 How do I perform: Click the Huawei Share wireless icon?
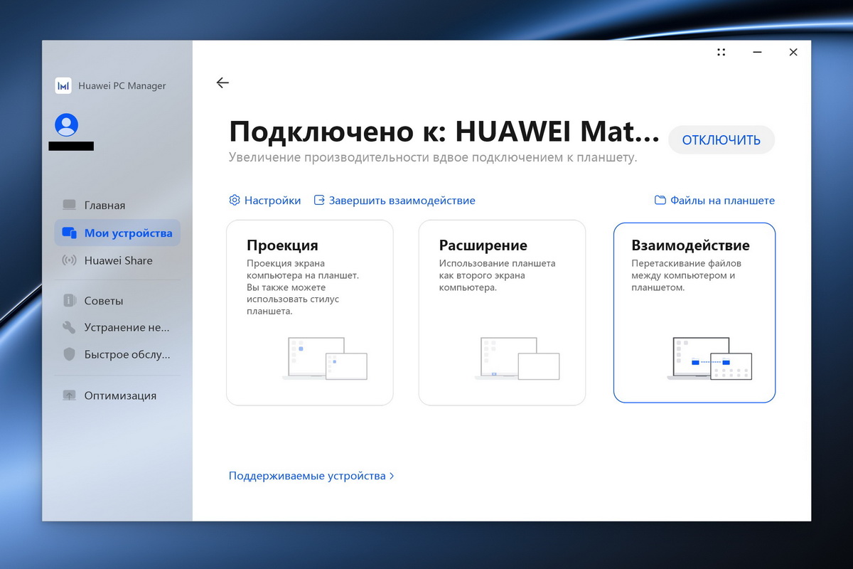(69, 260)
